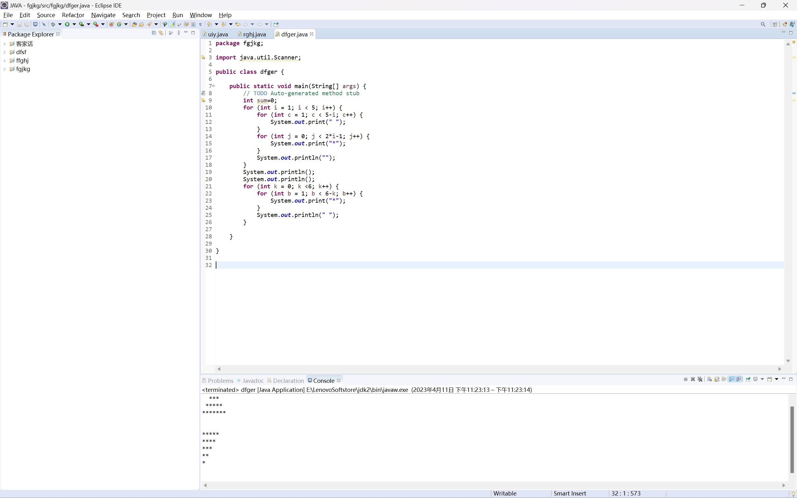Click the Debug bug icon
This screenshot has height=498, width=797.
[53, 24]
